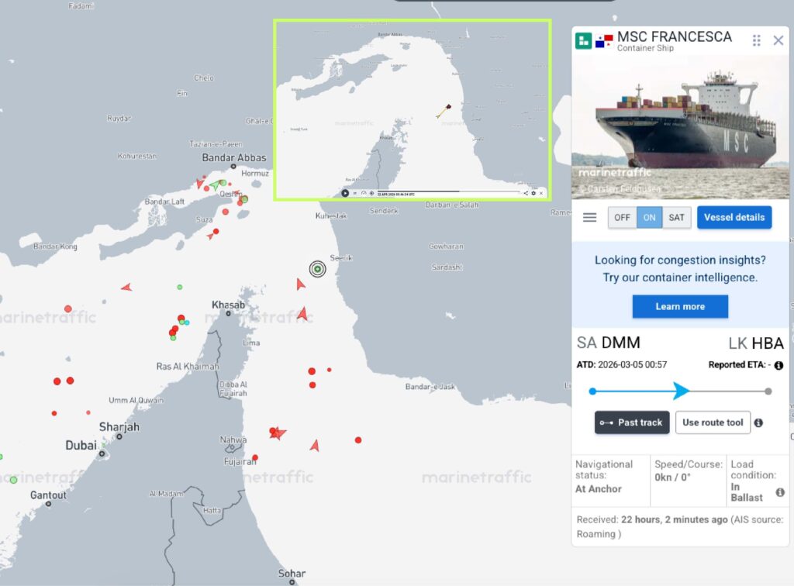Open playback settings gear in inset map

pyautogui.click(x=533, y=193)
